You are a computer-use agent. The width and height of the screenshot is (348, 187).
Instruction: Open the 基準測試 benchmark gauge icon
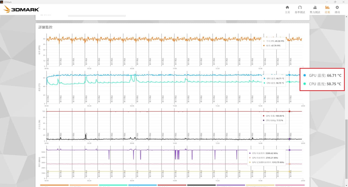(x=300, y=10)
